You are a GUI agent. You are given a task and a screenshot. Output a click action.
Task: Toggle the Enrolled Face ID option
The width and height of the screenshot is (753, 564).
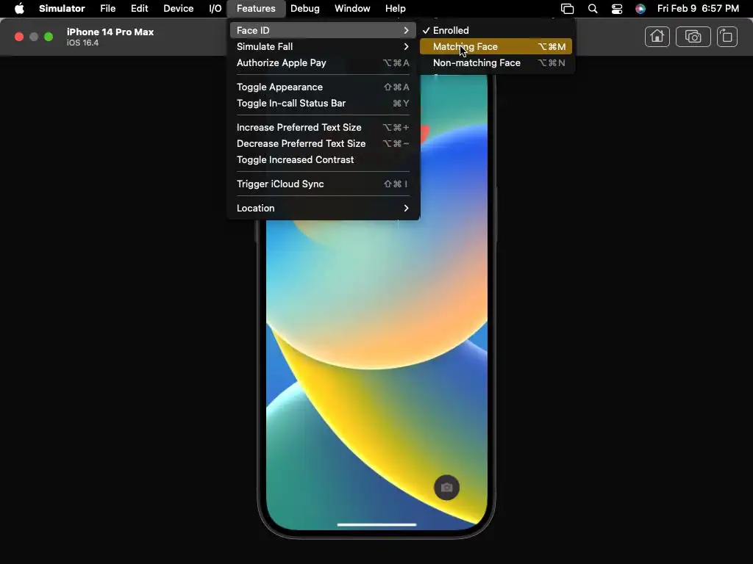(497, 30)
